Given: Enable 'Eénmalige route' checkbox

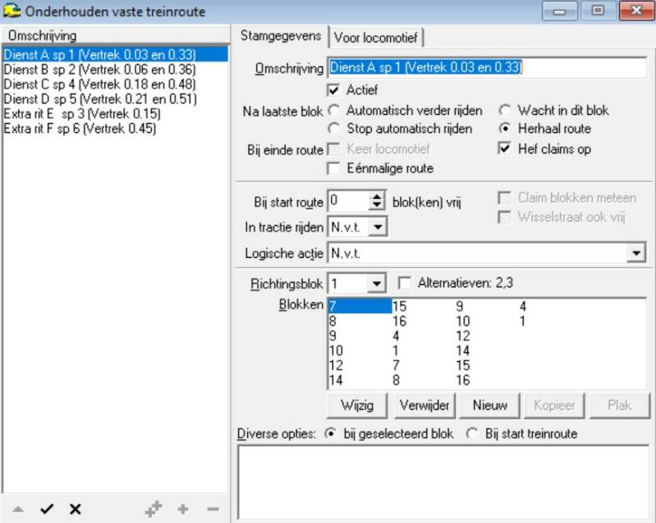Looking at the screenshot, I should (334, 168).
